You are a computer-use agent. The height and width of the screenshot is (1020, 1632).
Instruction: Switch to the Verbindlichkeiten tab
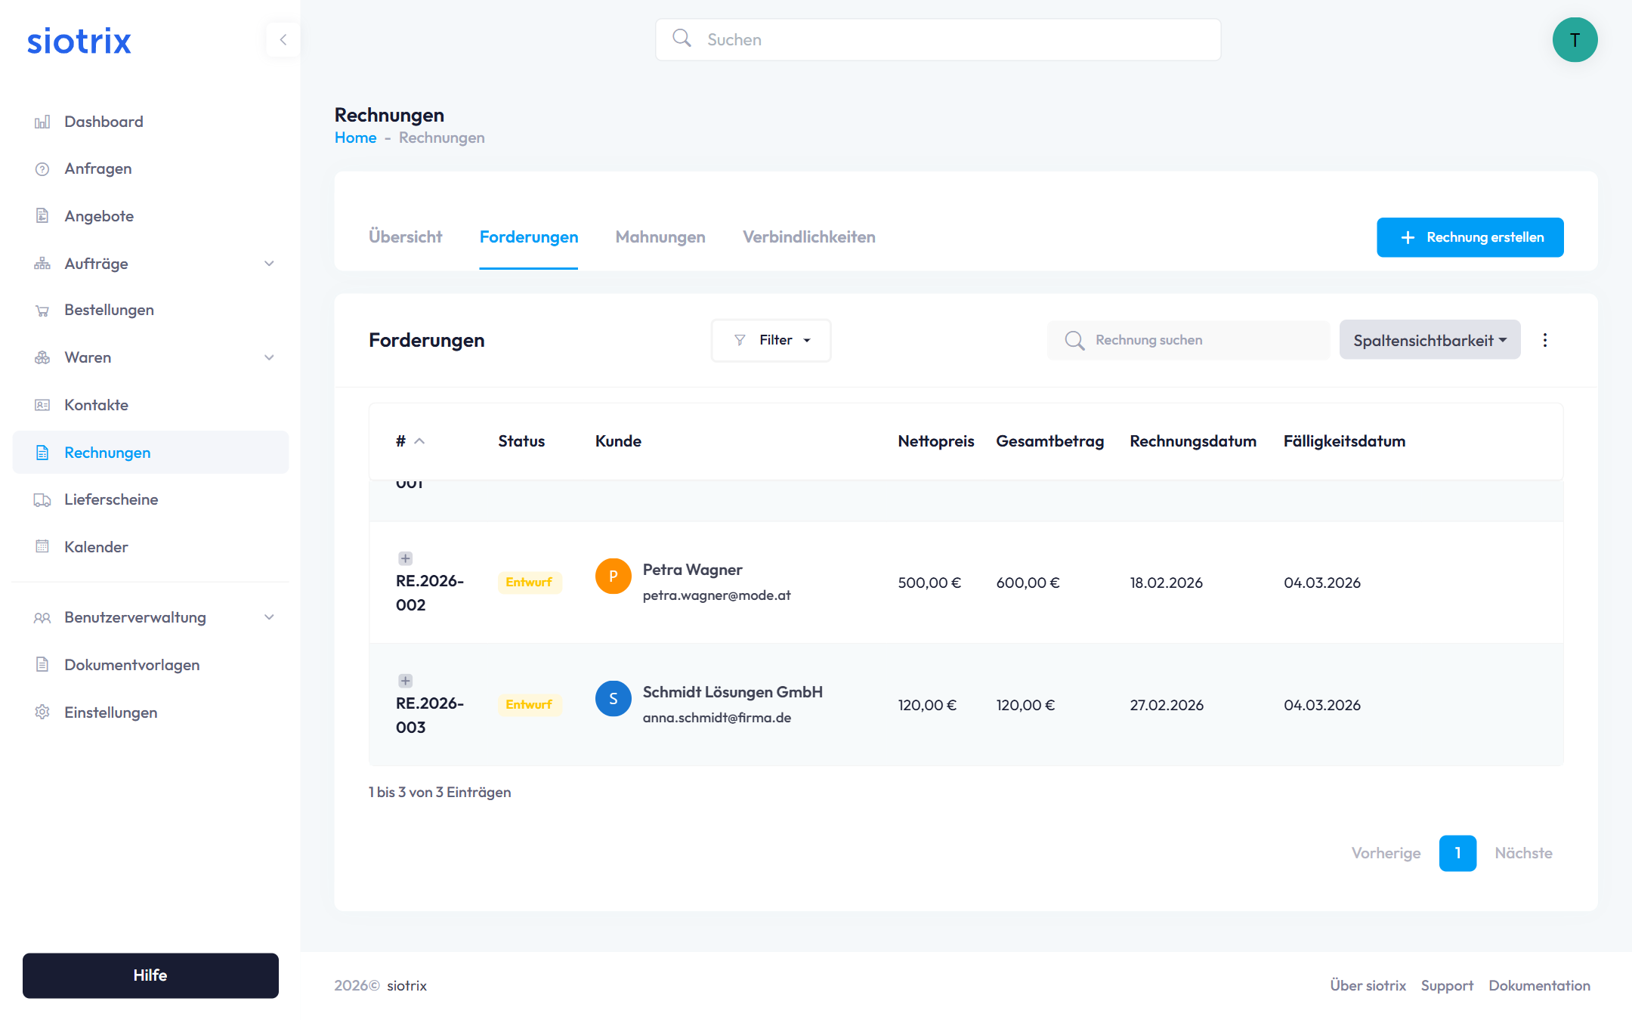[x=808, y=237]
